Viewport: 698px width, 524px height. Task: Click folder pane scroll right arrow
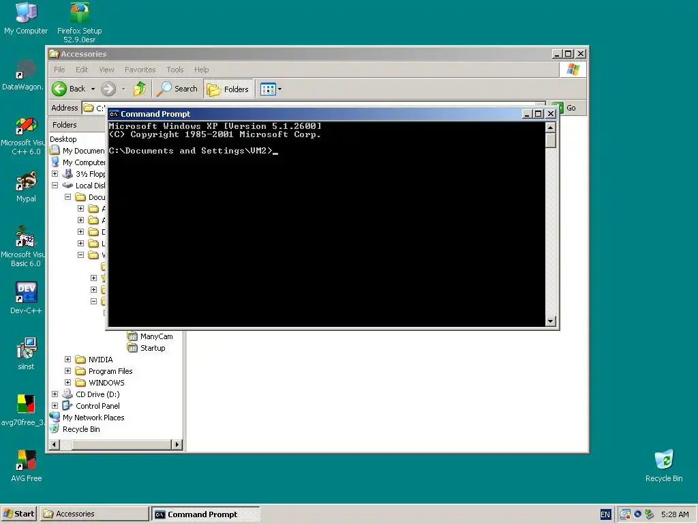[x=177, y=444]
